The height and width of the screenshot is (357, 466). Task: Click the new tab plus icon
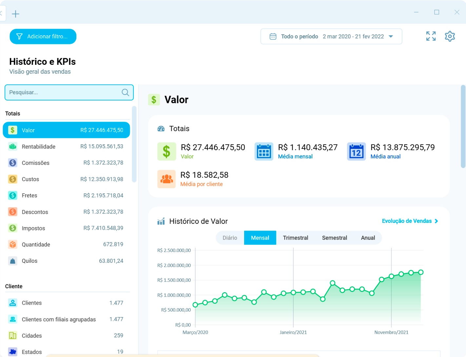[15, 14]
